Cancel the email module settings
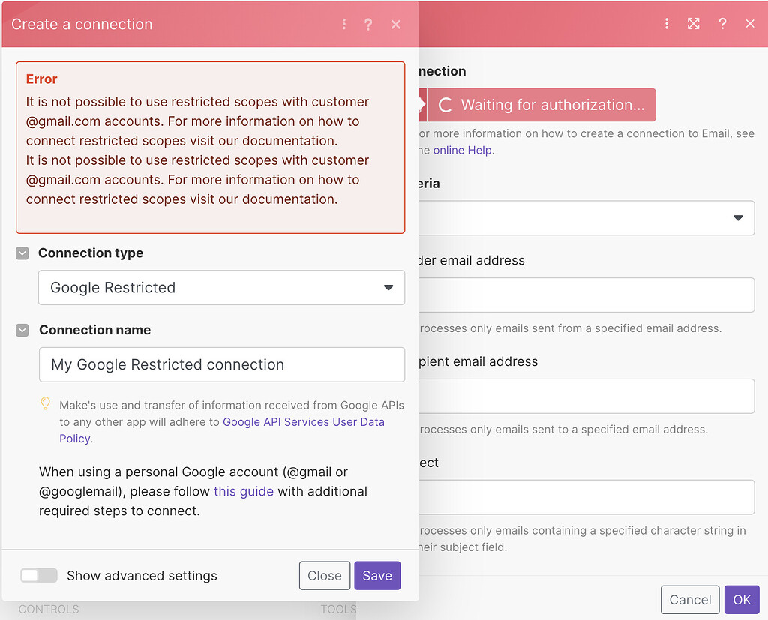Viewport: 768px width, 620px height. pos(689,599)
